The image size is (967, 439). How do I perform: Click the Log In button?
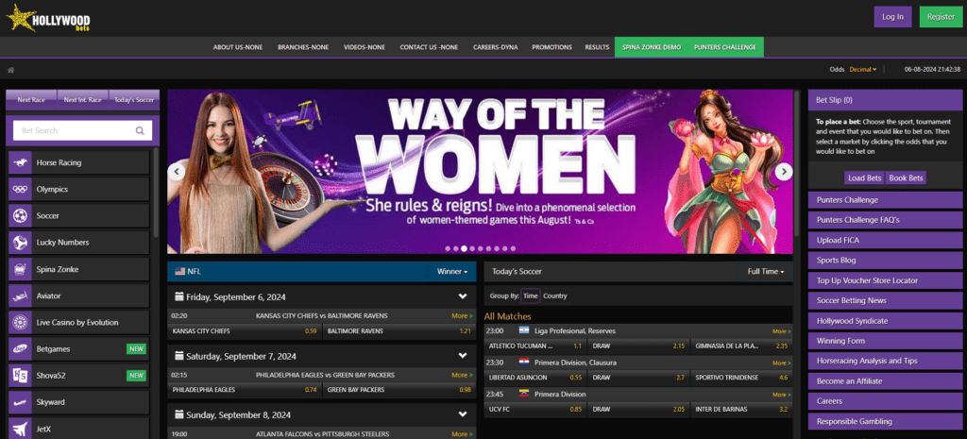[x=892, y=17]
